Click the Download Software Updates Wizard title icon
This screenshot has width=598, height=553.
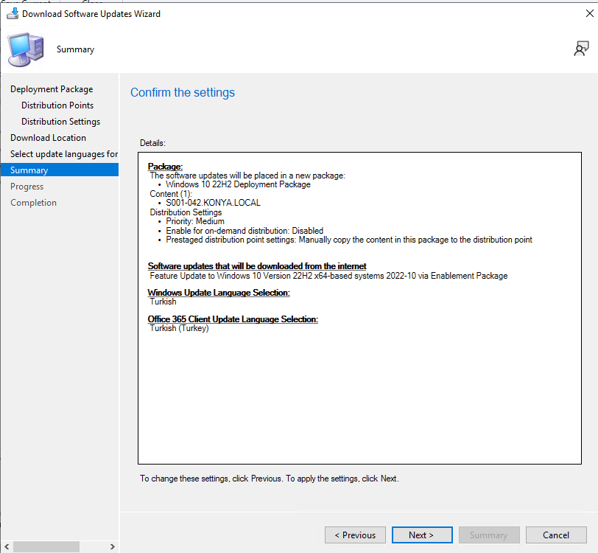(13, 13)
